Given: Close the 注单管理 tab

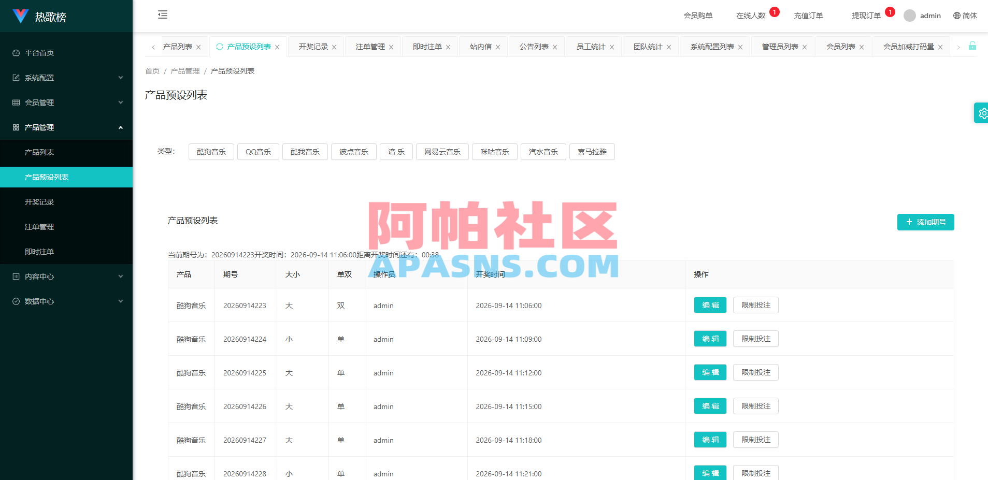Looking at the screenshot, I should tap(391, 47).
